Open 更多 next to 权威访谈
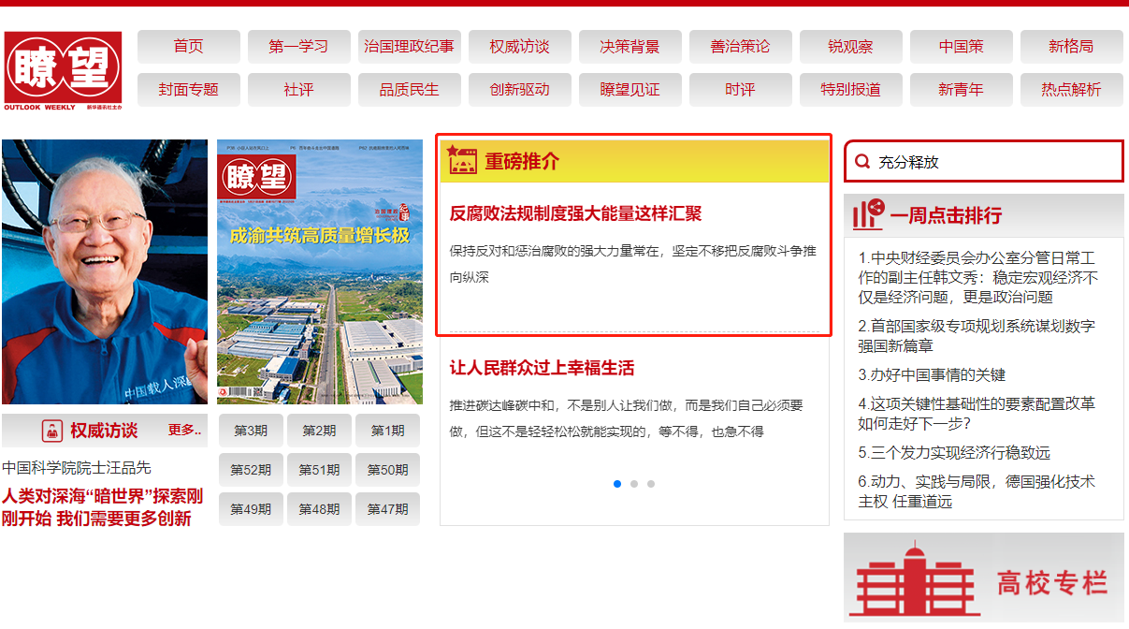The image size is (1129, 629). (x=184, y=431)
